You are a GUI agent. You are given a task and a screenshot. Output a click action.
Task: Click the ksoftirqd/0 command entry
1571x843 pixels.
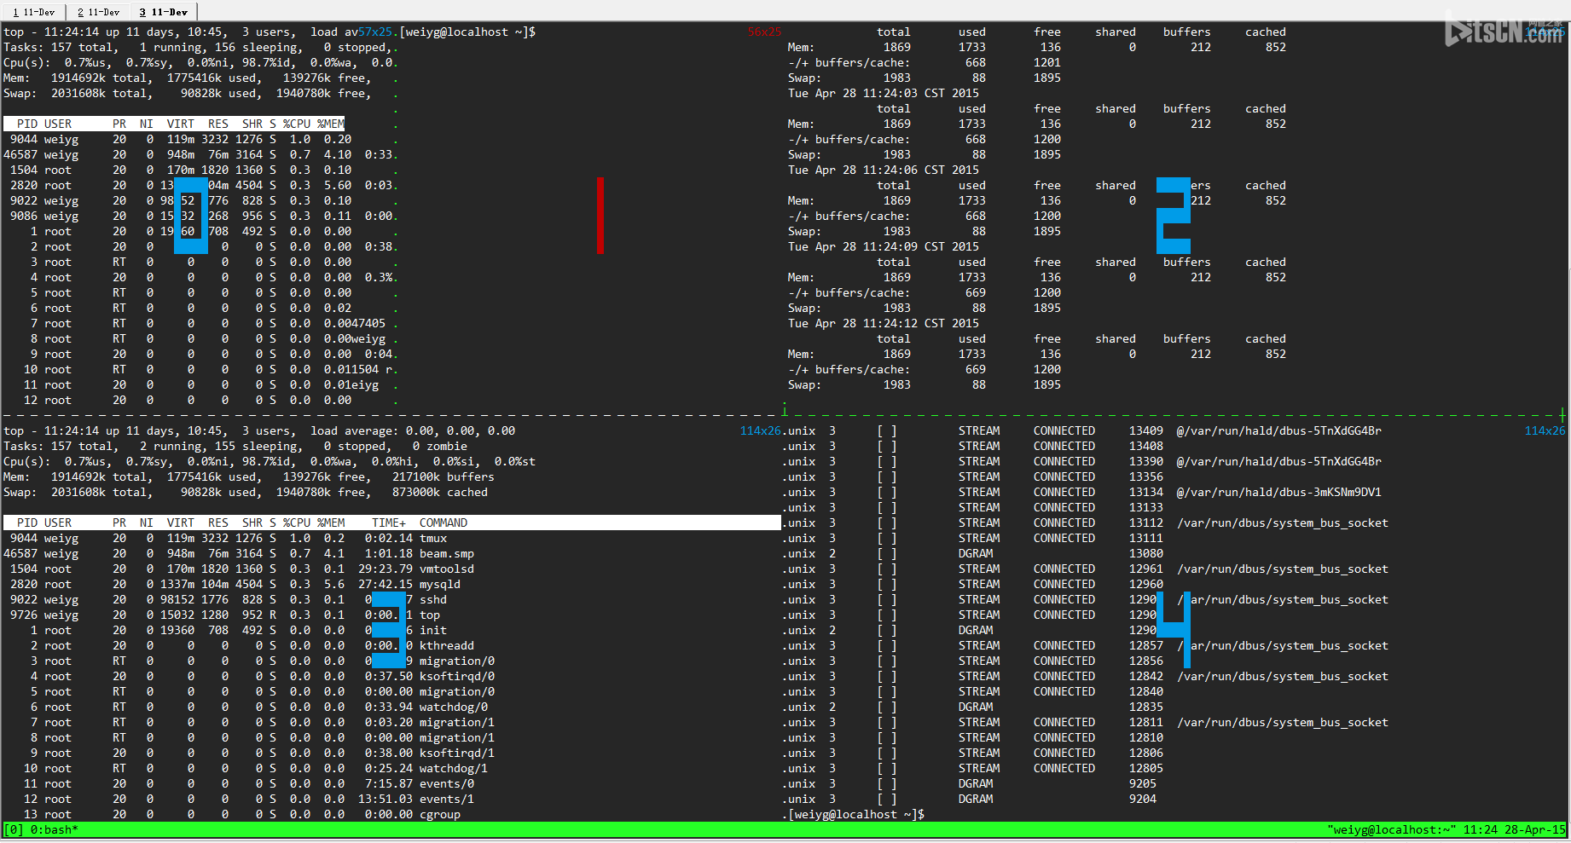(x=457, y=677)
